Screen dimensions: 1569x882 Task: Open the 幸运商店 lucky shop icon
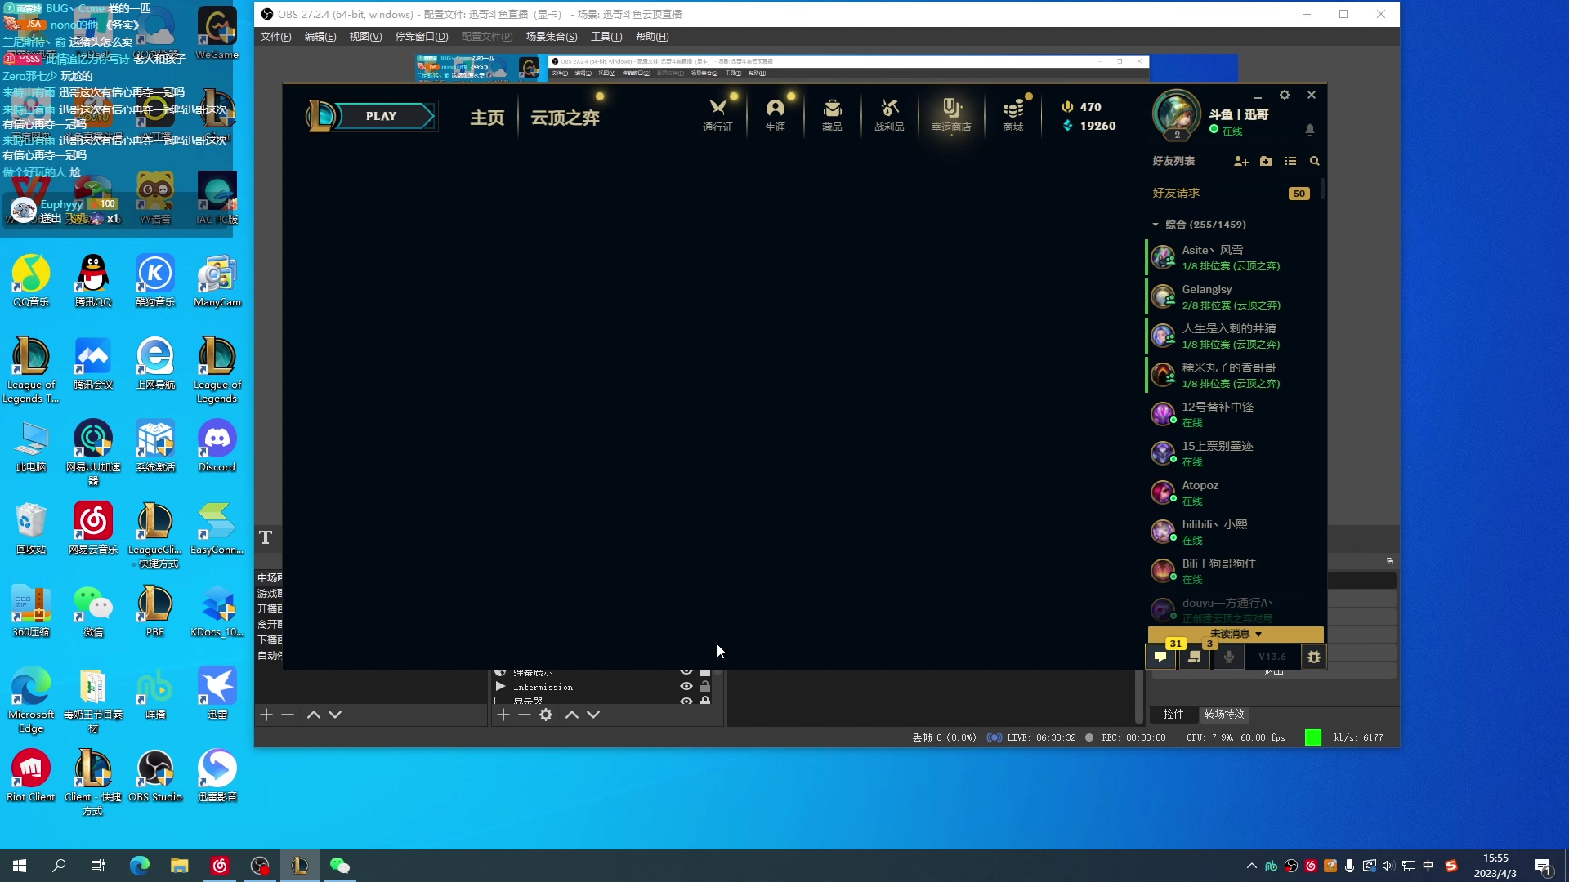click(x=951, y=115)
